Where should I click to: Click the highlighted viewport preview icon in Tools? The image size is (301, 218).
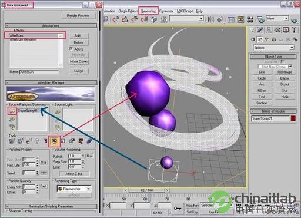tap(54, 141)
